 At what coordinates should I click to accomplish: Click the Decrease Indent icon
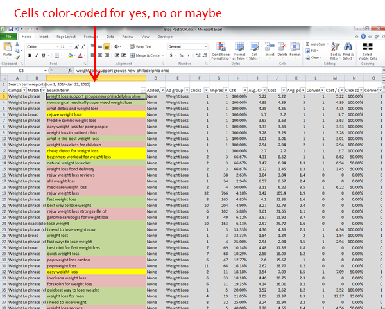(117, 55)
